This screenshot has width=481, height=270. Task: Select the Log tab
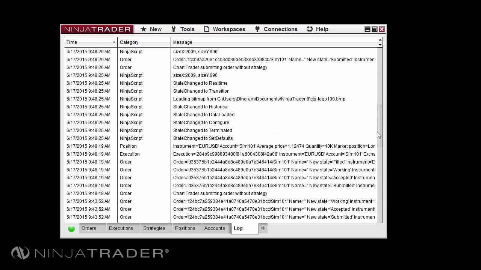point(245,228)
